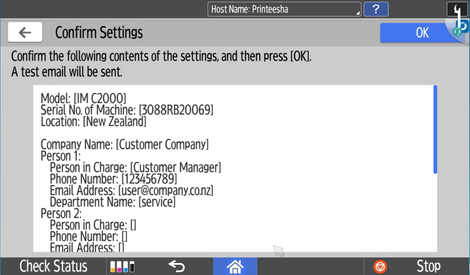The image size is (470, 275).
Task: Tap the wrench service icon
Action: point(457,9)
